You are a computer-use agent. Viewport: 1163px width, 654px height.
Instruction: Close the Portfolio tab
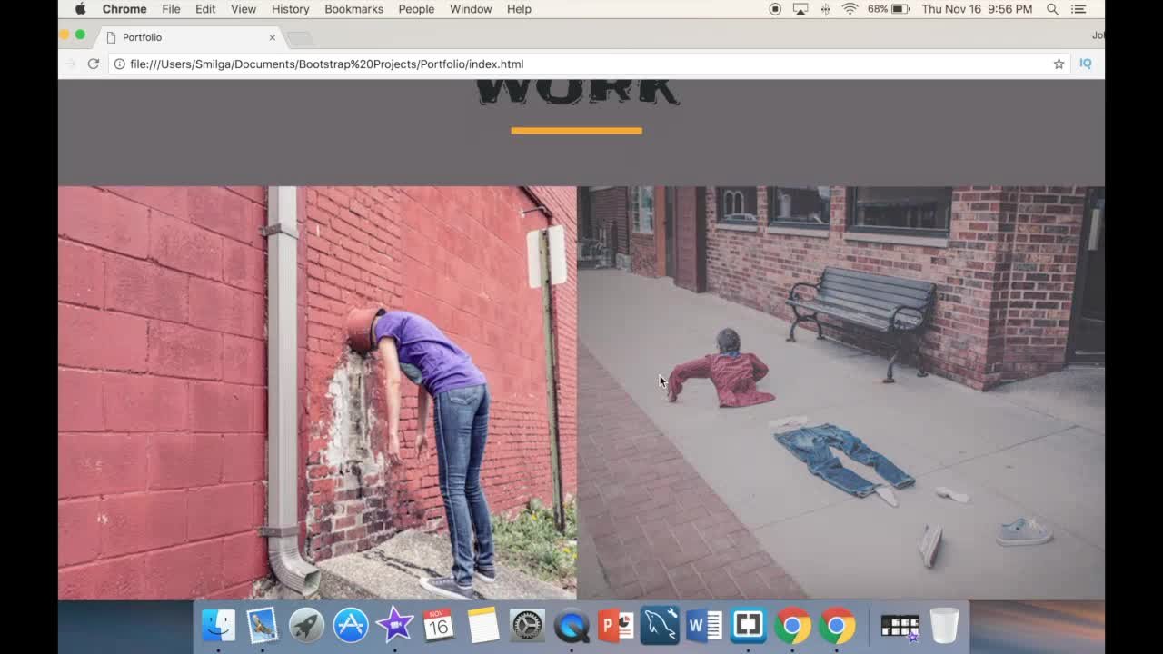(x=272, y=37)
